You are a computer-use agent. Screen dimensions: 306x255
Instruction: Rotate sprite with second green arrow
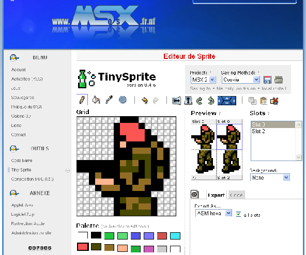click(x=211, y=101)
